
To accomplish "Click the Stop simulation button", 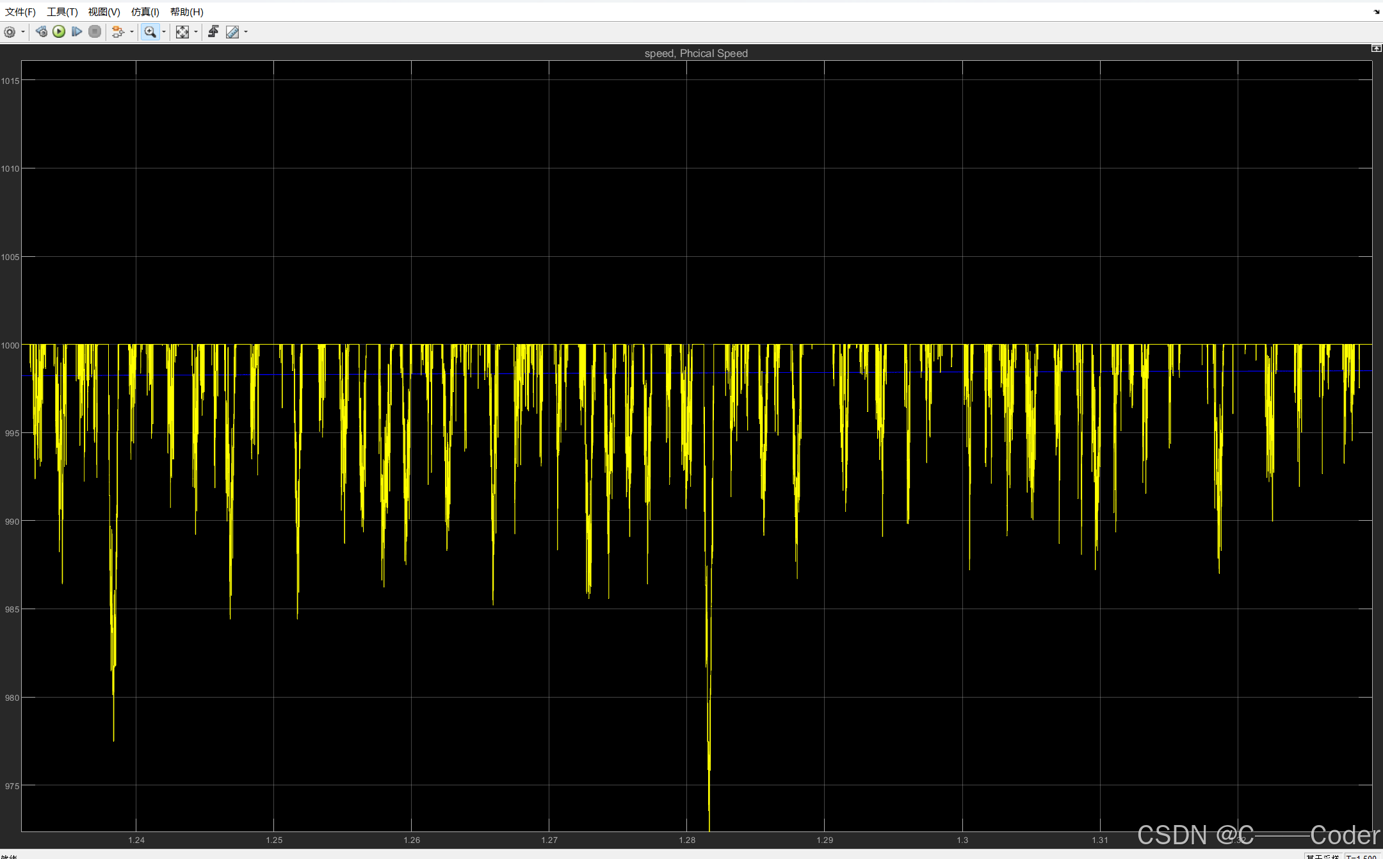I will 95,32.
